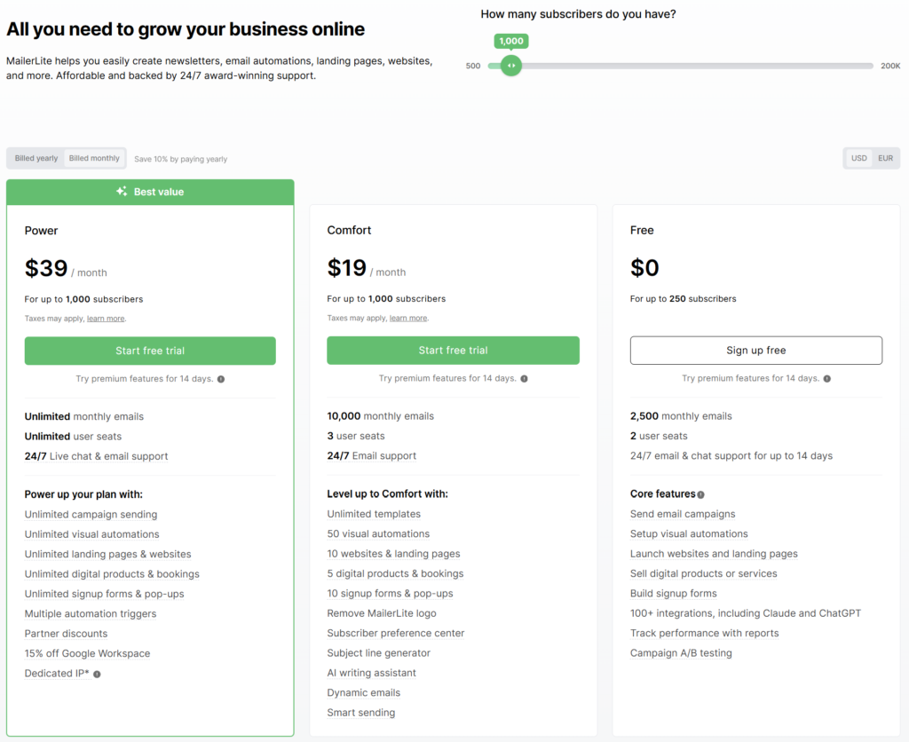
Task: Click the $39 Power plan price
Action: pyautogui.click(x=46, y=268)
